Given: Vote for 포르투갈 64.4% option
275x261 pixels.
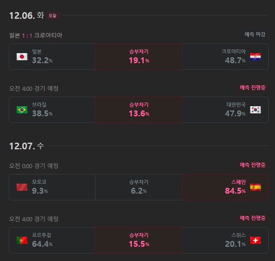Looking at the screenshot, I should tap(52, 241).
